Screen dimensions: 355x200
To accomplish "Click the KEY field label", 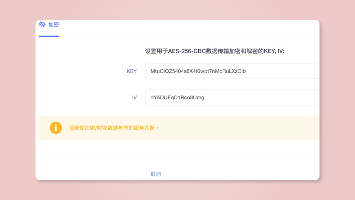I will [131, 71].
